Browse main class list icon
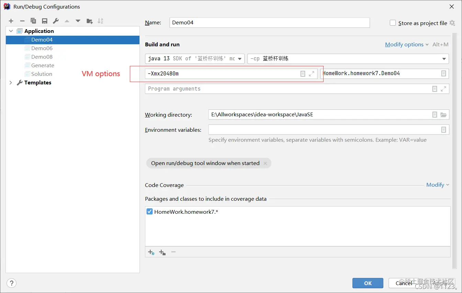The width and height of the screenshot is (462, 293). click(443, 73)
